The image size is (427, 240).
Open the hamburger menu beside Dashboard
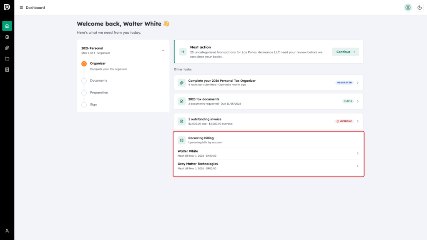21,7
